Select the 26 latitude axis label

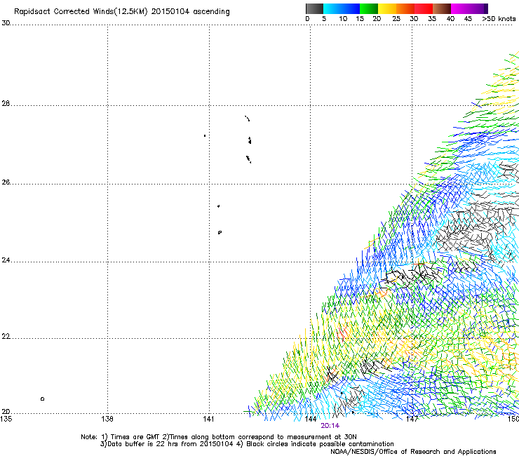pos(6,182)
